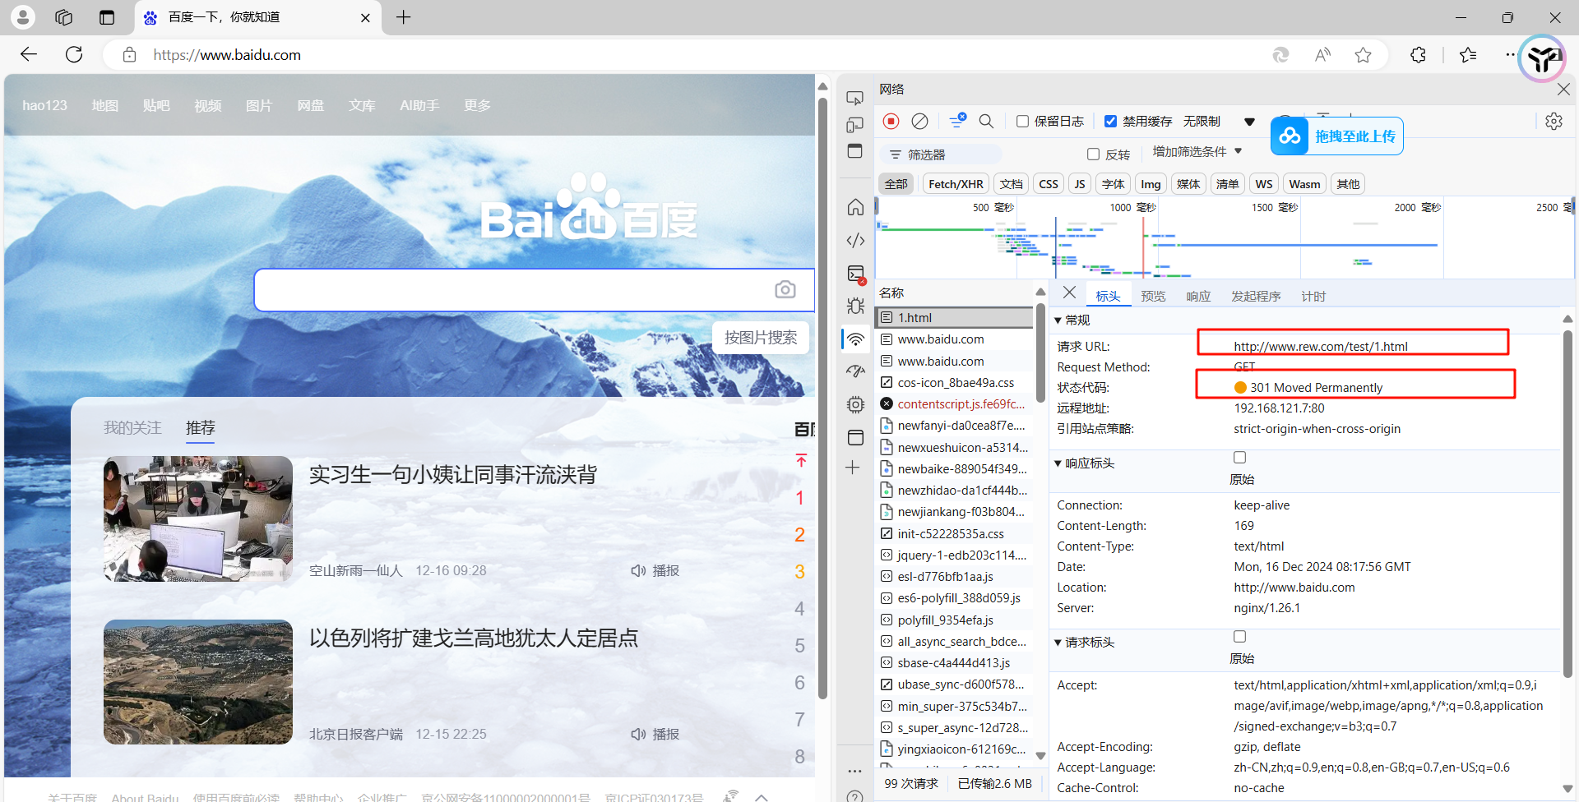Filter requests by JS type
Screen dimensions: 1579x802
(x=1080, y=184)
